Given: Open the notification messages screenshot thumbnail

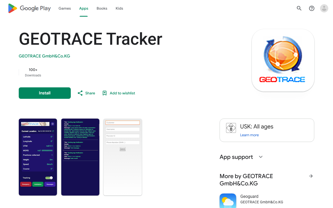Looking at the screenshot, I should 80,157.
